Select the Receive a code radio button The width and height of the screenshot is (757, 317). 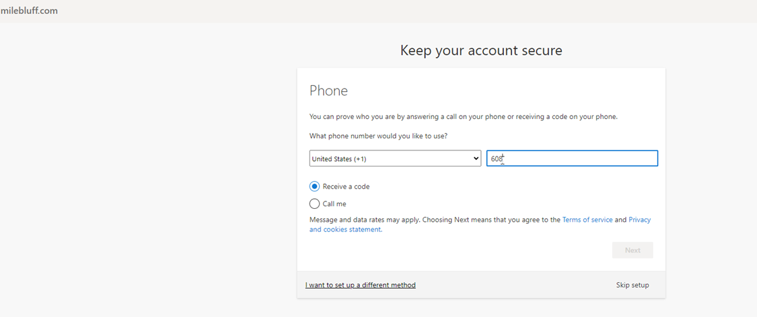pos(314,187)
